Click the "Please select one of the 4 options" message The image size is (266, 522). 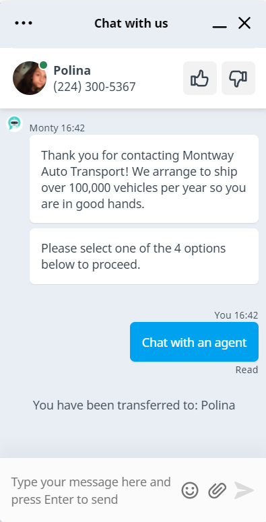point(144,257)
